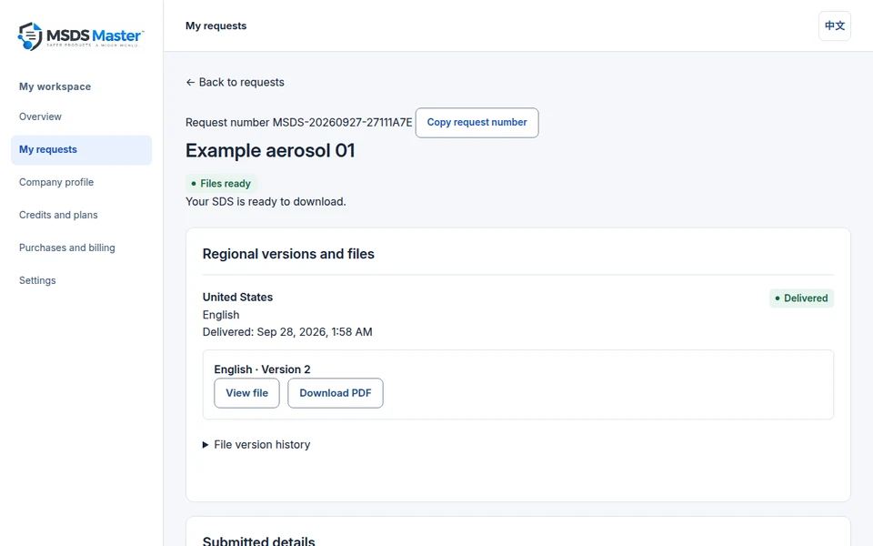Switch language with the 中文 button

click(x=834, y=25)
